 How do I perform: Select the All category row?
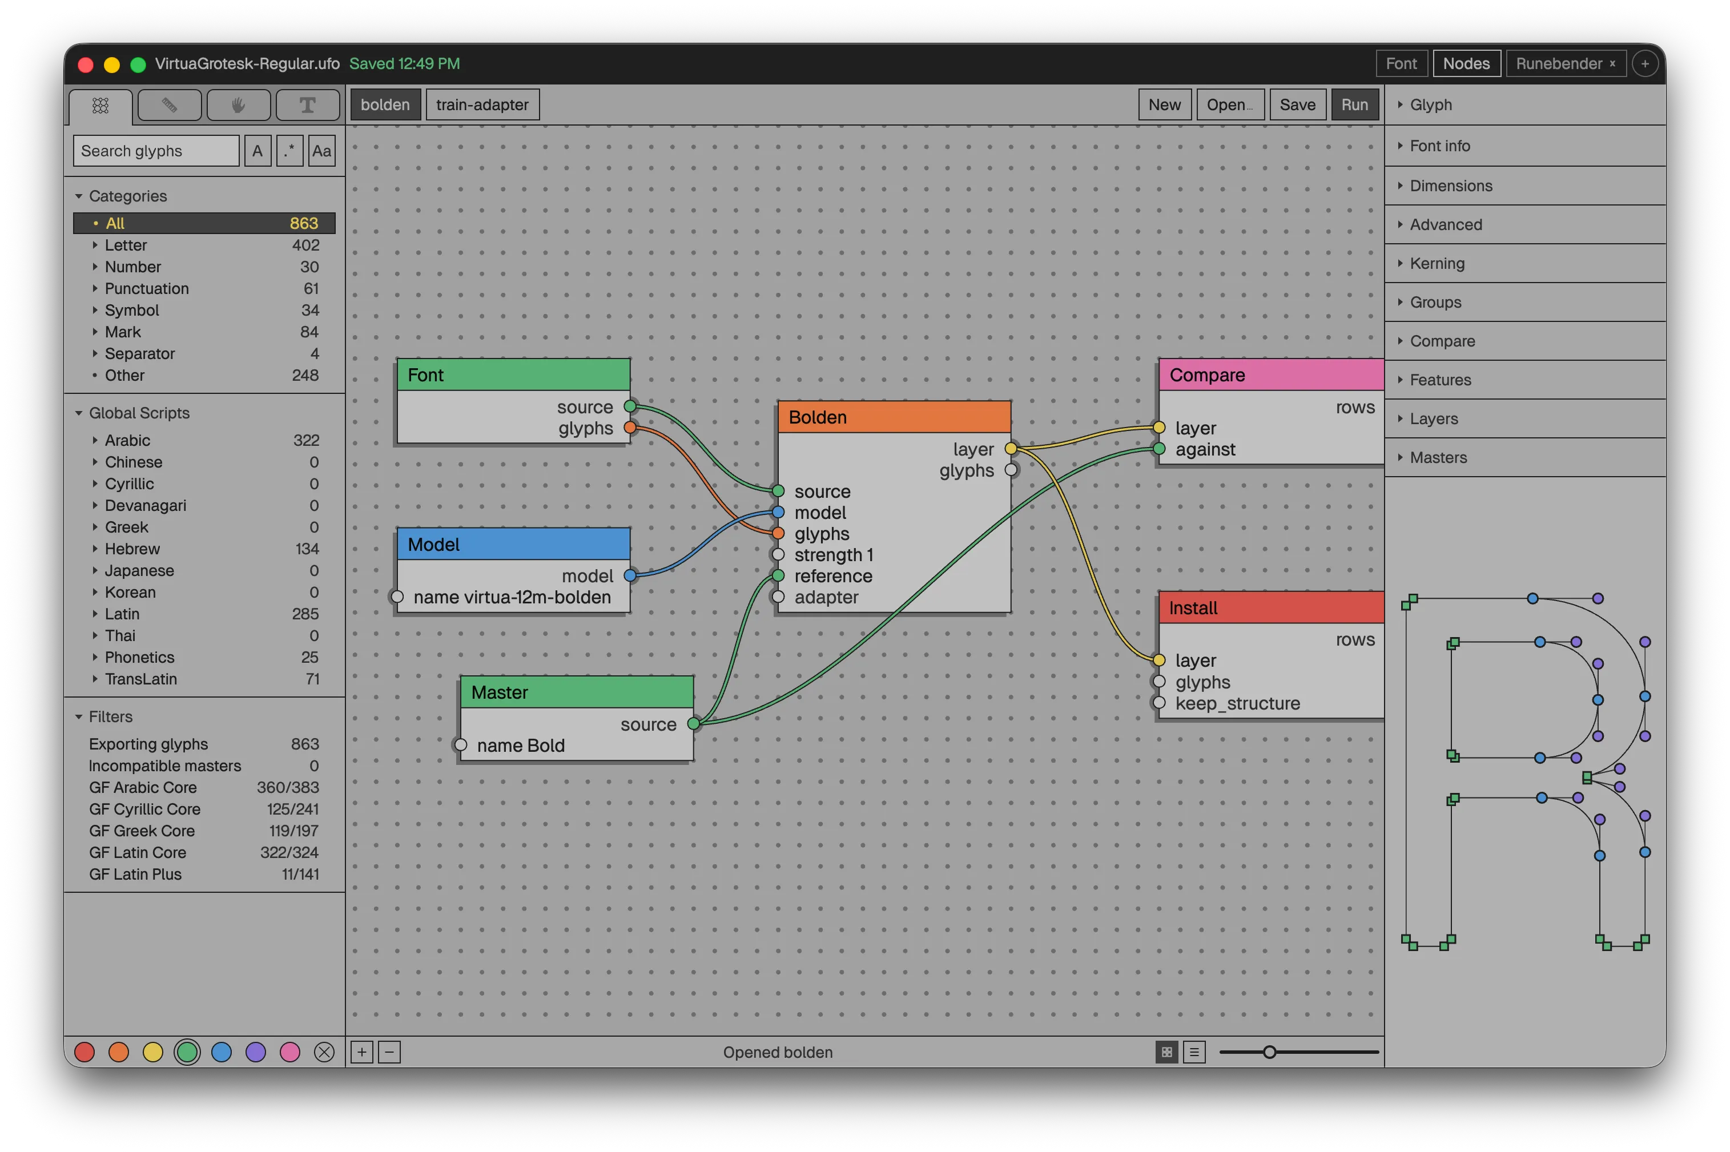(x=204, y=223)
